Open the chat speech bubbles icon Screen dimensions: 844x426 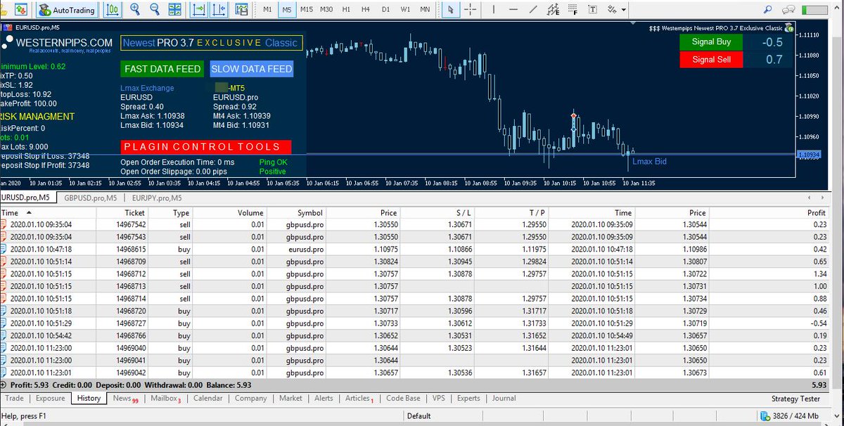click(x=788, y=9)
